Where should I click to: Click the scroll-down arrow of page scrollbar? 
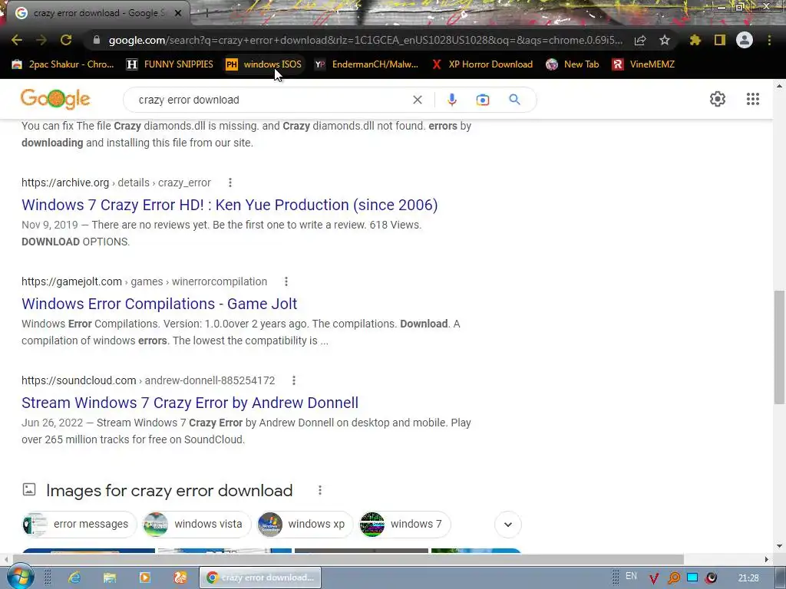point(780,546)
